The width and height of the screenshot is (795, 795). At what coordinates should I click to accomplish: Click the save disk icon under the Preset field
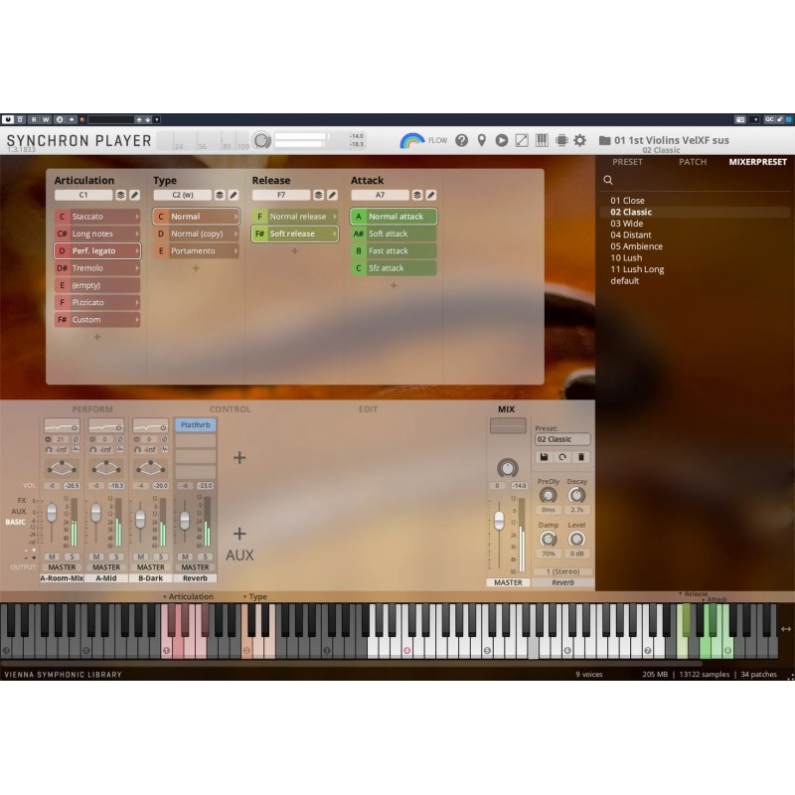click(543, 456)
